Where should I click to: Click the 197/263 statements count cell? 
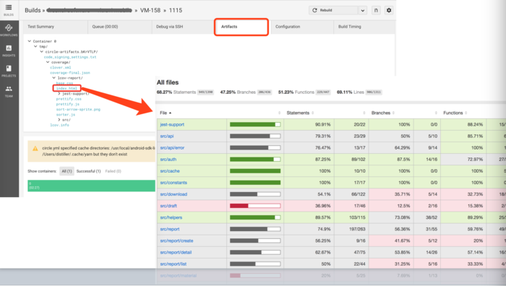(x=351, y=229)
